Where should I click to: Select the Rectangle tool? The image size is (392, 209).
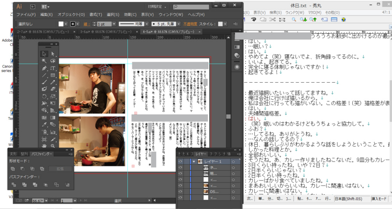point(53,75)
